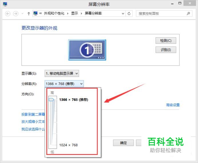Screen dimensions: 198x163
Task: Click the window icon in title bar
Action: (5, 4)
